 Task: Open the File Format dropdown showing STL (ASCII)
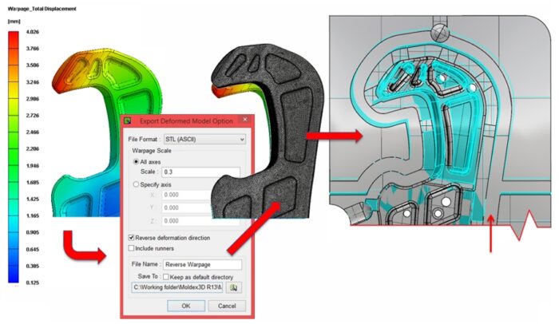pyautogui.click(x=204, y=139)
